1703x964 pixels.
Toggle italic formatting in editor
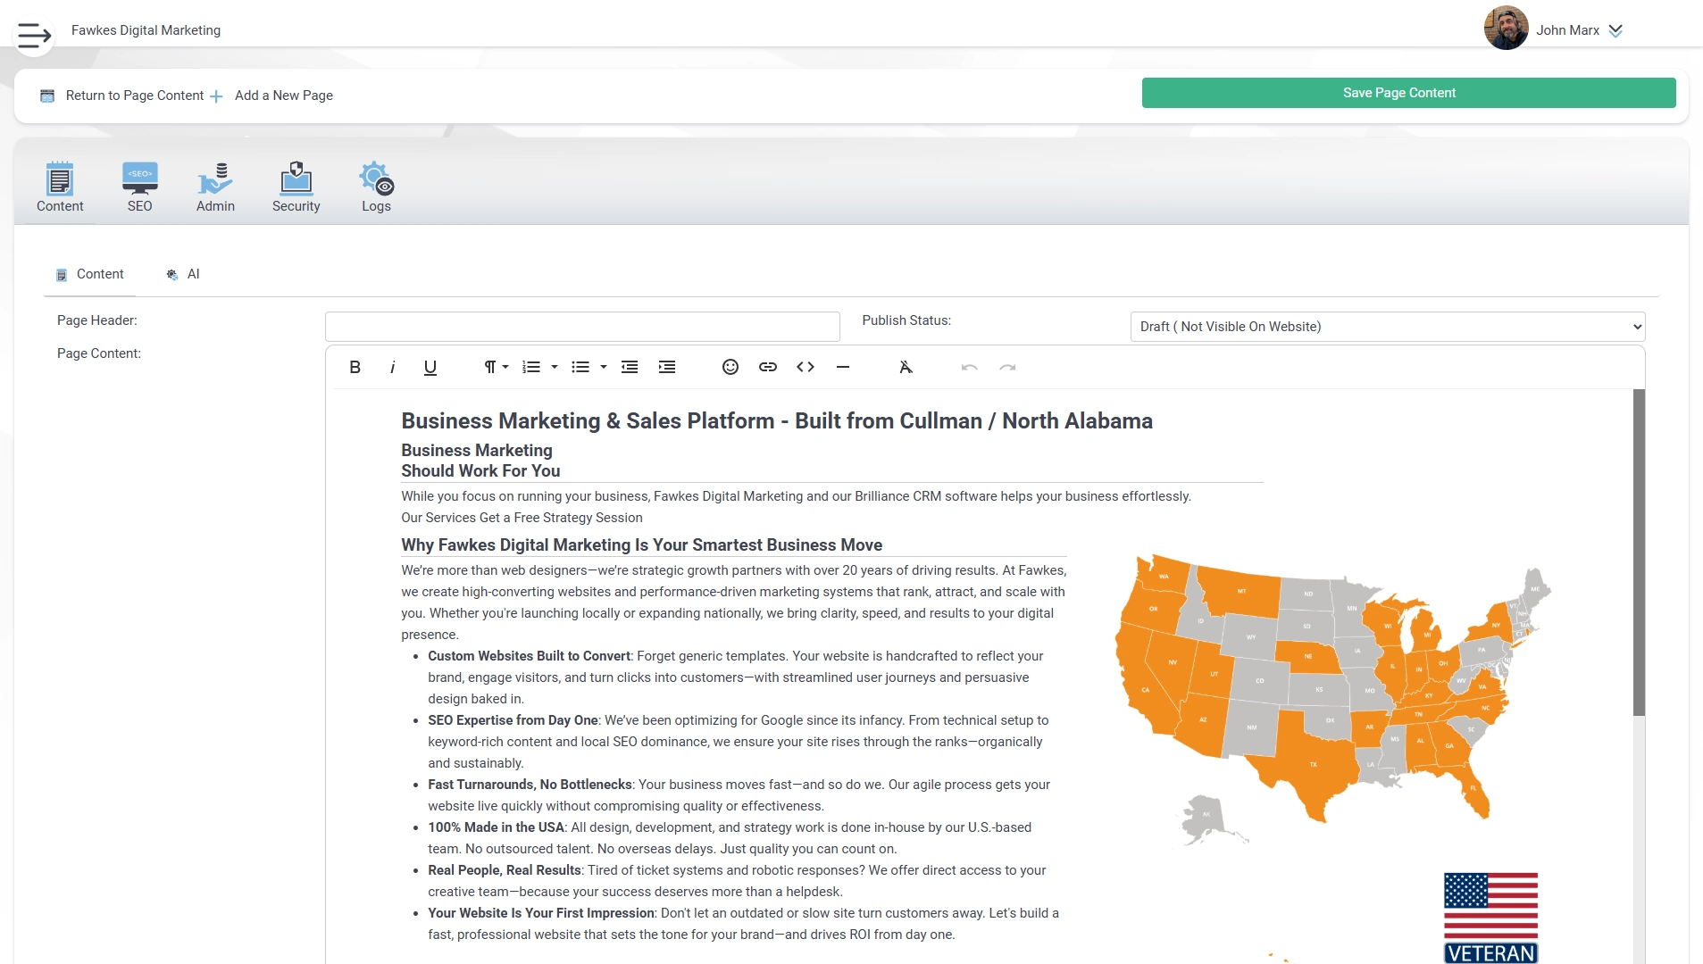[392, 367]
